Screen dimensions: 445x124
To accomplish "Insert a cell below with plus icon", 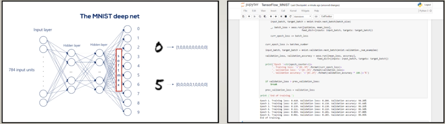I will coord(249,16).
